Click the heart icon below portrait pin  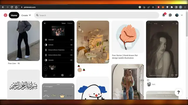pyautogui.click(x=148, y=80)
